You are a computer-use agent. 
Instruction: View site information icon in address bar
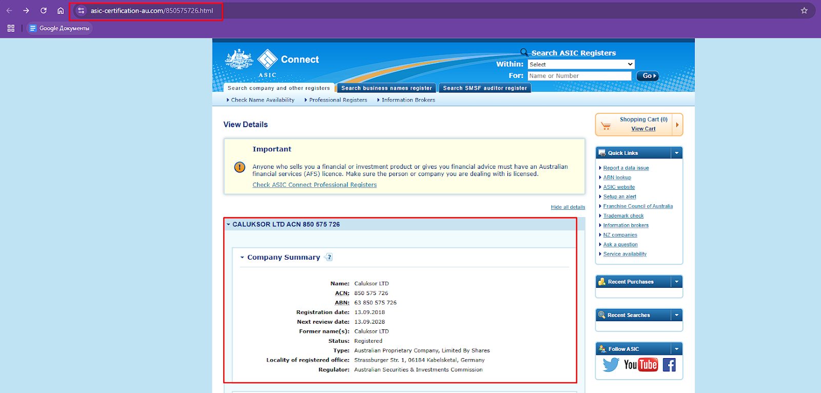click(81, 10)
